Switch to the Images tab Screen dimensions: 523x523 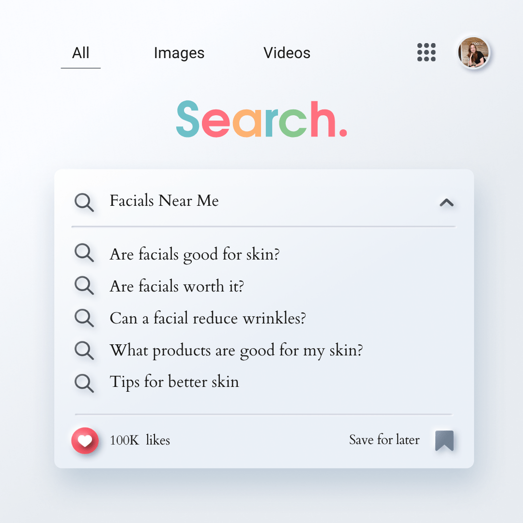(179, 53)
